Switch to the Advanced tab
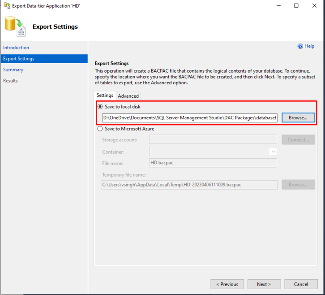Image resolution: width=325 pixels, height=295 pixels. pyautogui.click(x=128, y=96)
